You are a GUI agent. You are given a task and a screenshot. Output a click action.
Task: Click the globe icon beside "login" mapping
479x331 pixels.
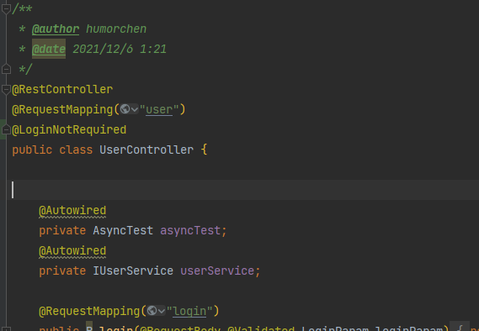pyautogui.click(x=152, y=311)
